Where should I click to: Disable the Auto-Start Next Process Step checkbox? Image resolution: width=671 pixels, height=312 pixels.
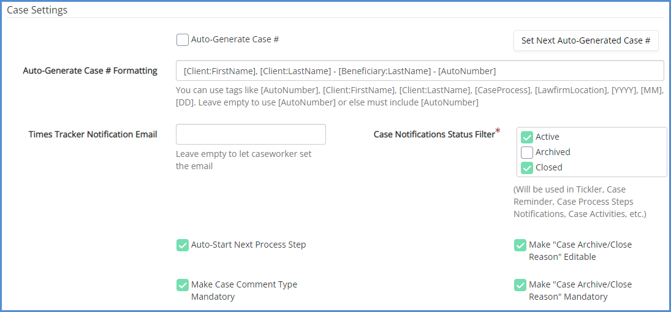pyautogui.click(x=183, y=245)
